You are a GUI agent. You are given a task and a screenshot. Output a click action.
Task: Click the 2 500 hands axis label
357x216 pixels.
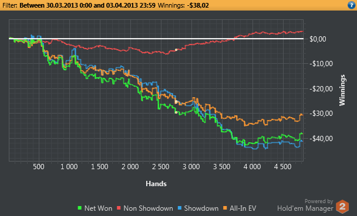[x=160, y=167]
